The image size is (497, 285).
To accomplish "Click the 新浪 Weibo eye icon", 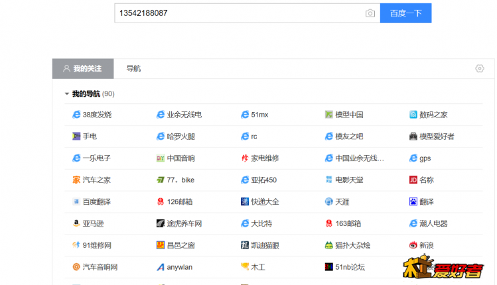I will point(413,245).
